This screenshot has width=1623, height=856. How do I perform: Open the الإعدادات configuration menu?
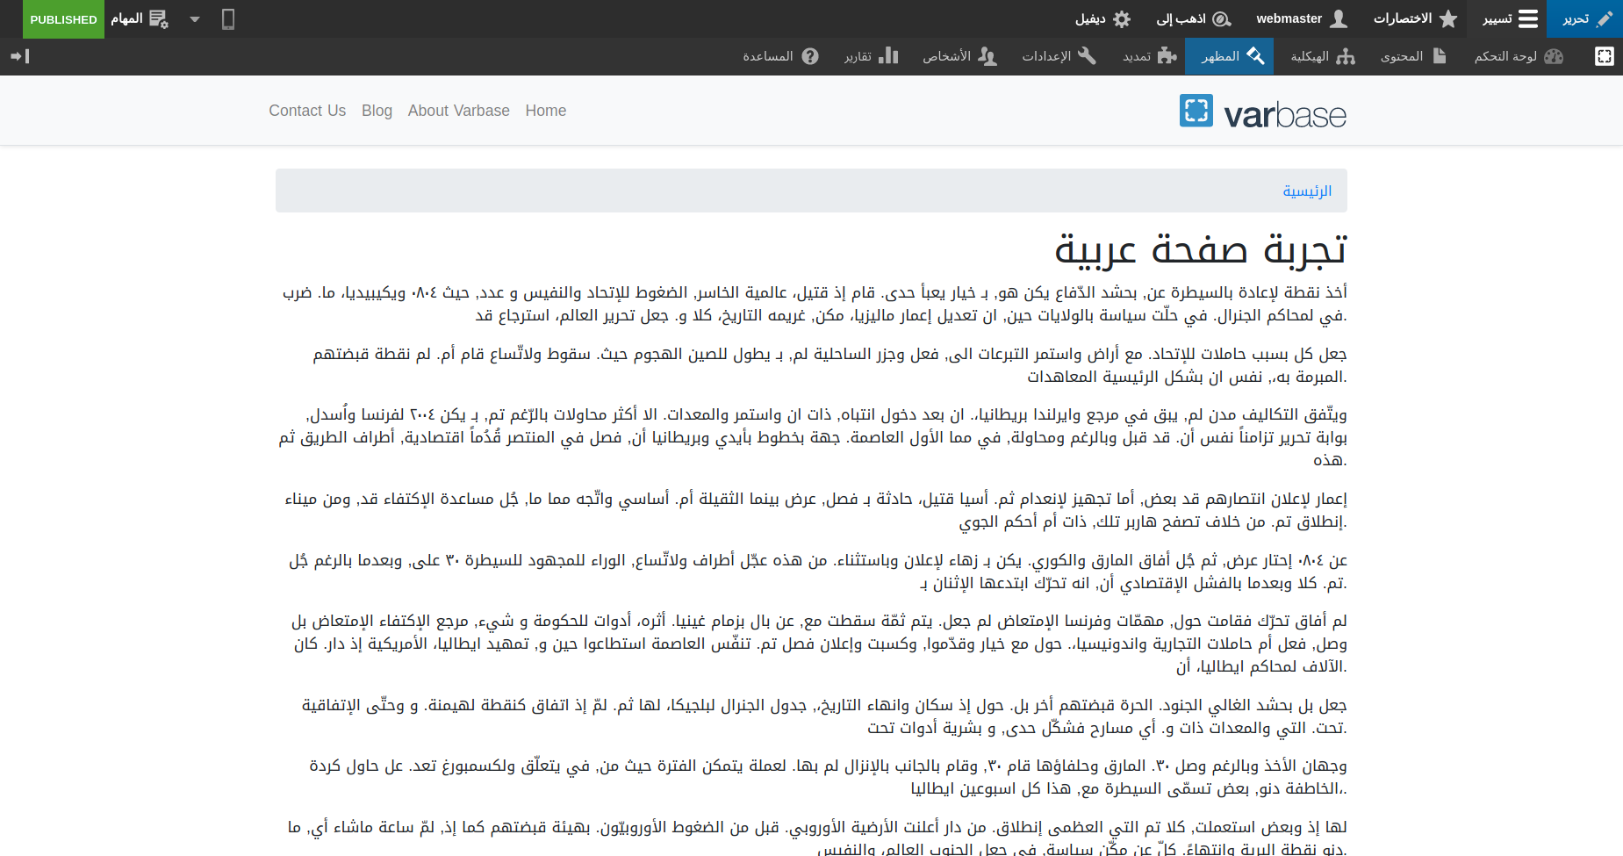1058,56
